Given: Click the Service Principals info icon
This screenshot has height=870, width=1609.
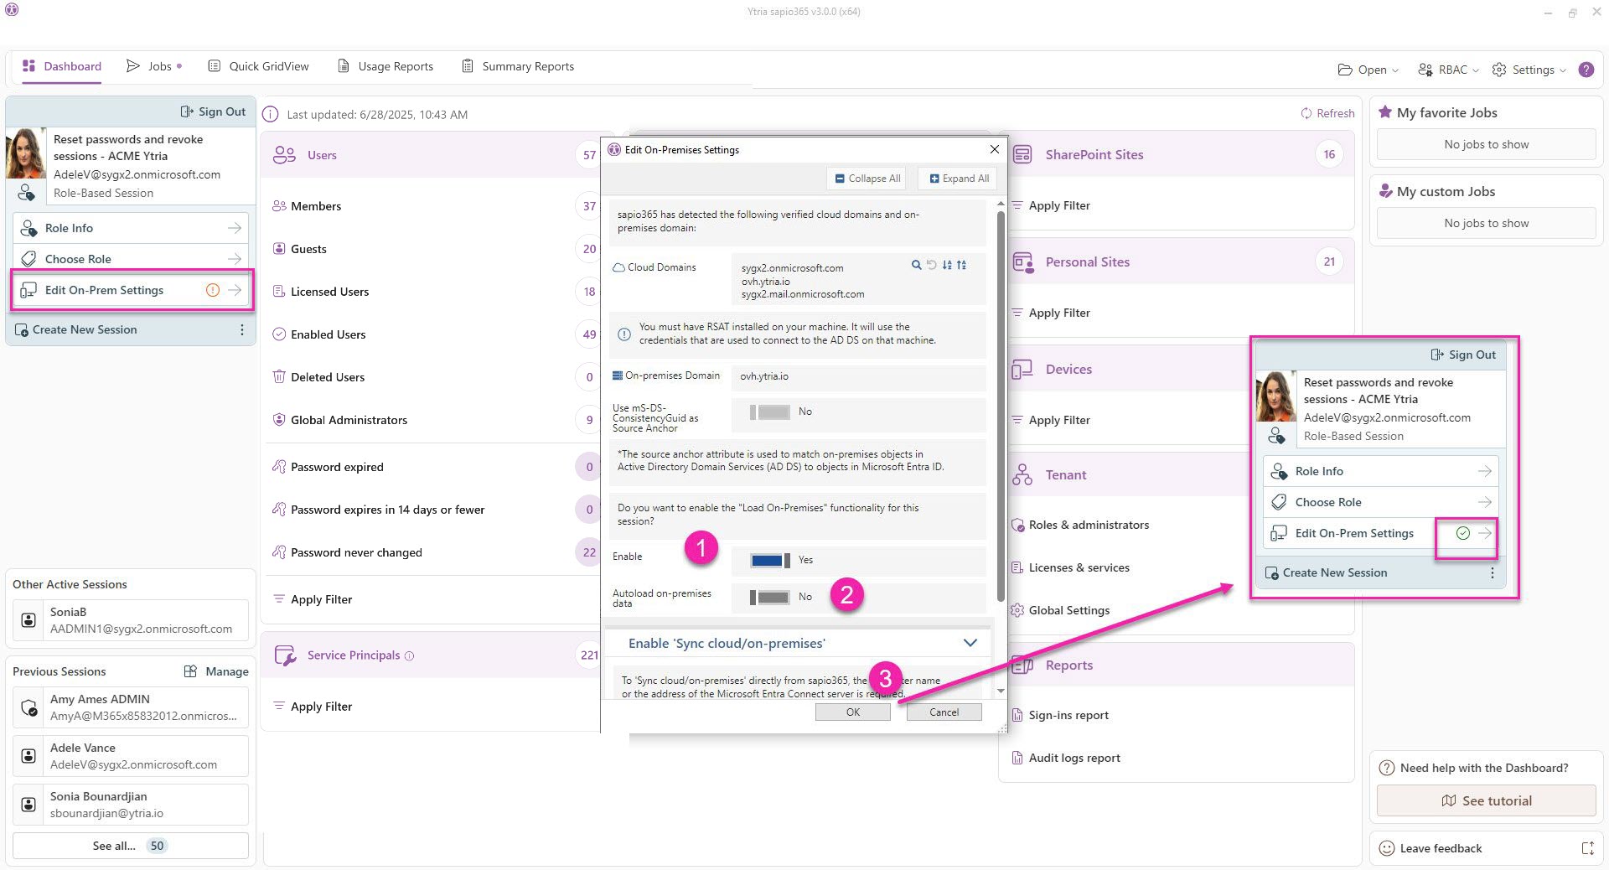Looking at the screenshot, I should [409, 656].
